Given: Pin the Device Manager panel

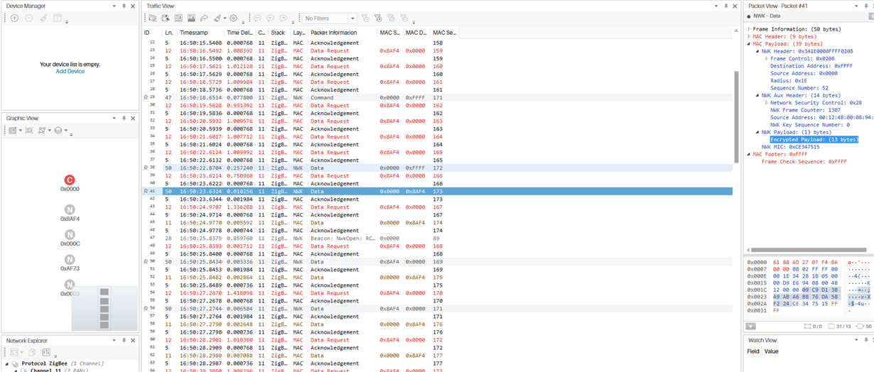Looking at the screenshot, I should (x=124, y=6).
